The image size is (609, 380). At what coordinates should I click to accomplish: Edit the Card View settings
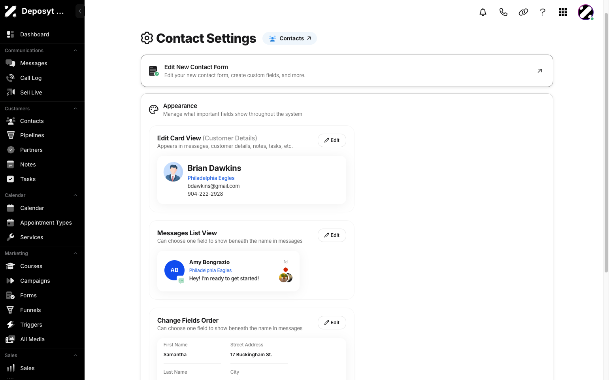[332, 140]
